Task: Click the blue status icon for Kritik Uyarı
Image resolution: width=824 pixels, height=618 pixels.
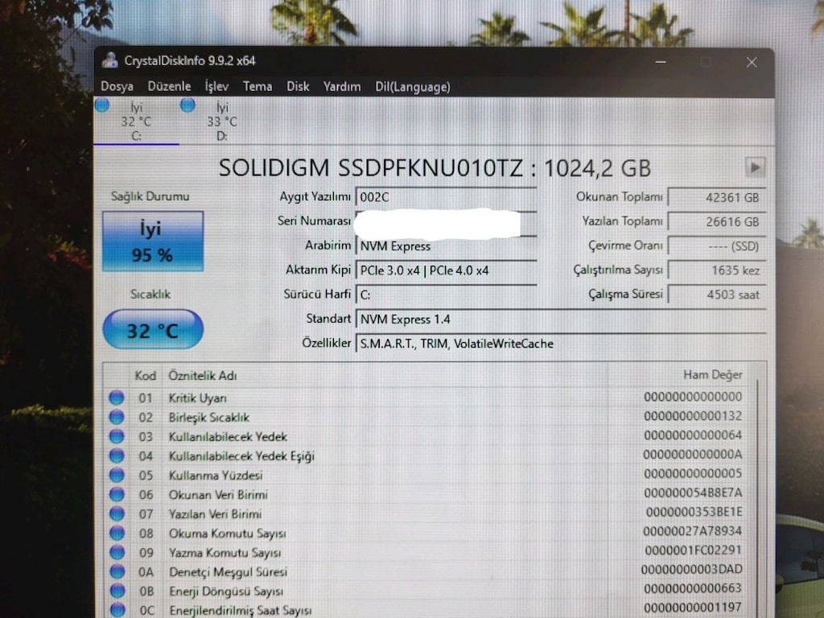Action: (x=117, y=398)
